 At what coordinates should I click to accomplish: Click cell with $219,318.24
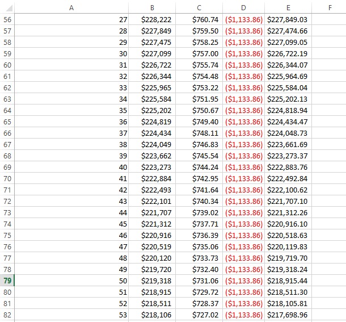[x=288, y=269]
